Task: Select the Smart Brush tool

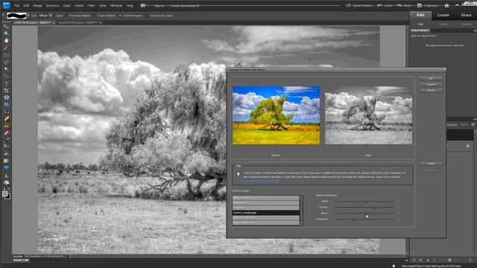Action: tap(6, 147)
